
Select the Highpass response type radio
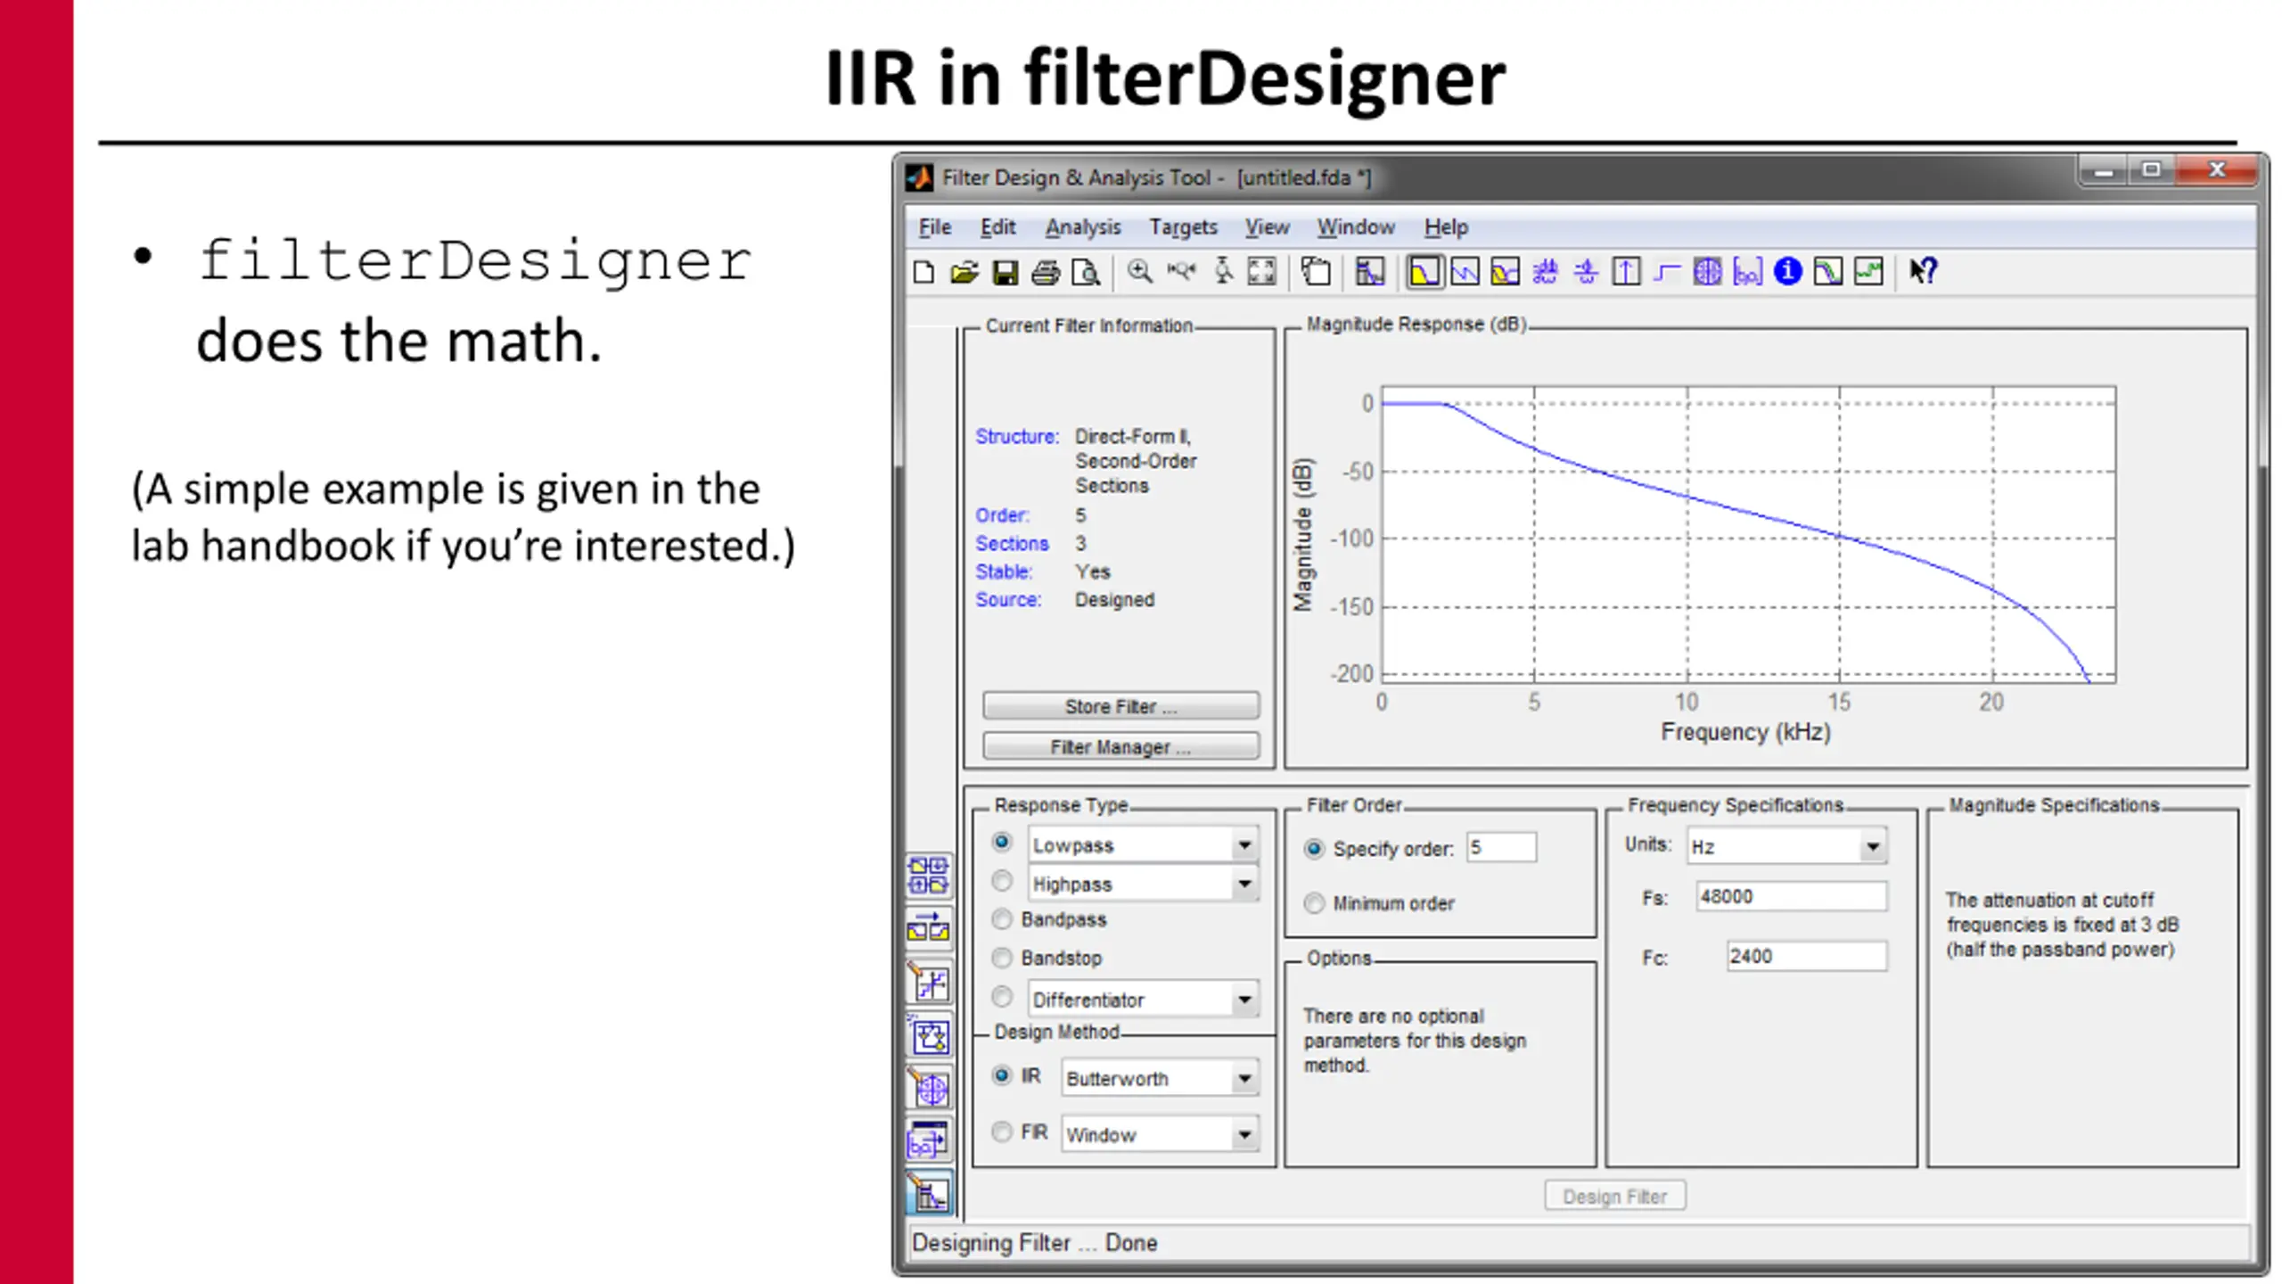coord(1002,881)
